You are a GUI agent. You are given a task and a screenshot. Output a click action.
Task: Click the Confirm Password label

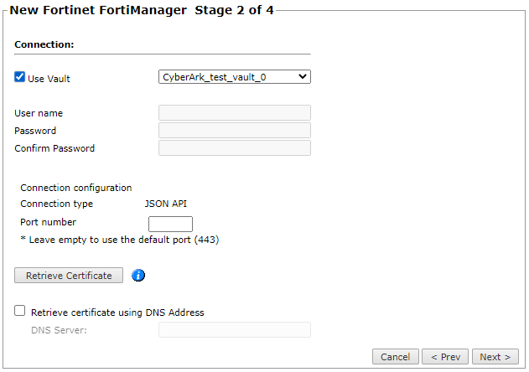[x=54, y=148]
